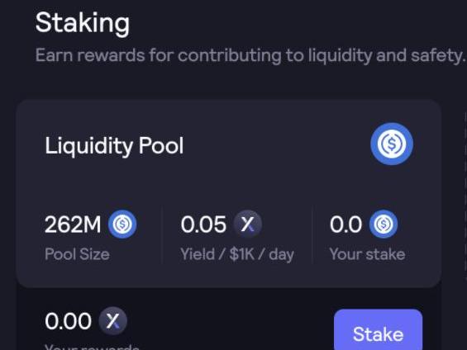This screenshot has height=350, width=467.
Task: Click the Staking page heading
Action: click(83, 23)
